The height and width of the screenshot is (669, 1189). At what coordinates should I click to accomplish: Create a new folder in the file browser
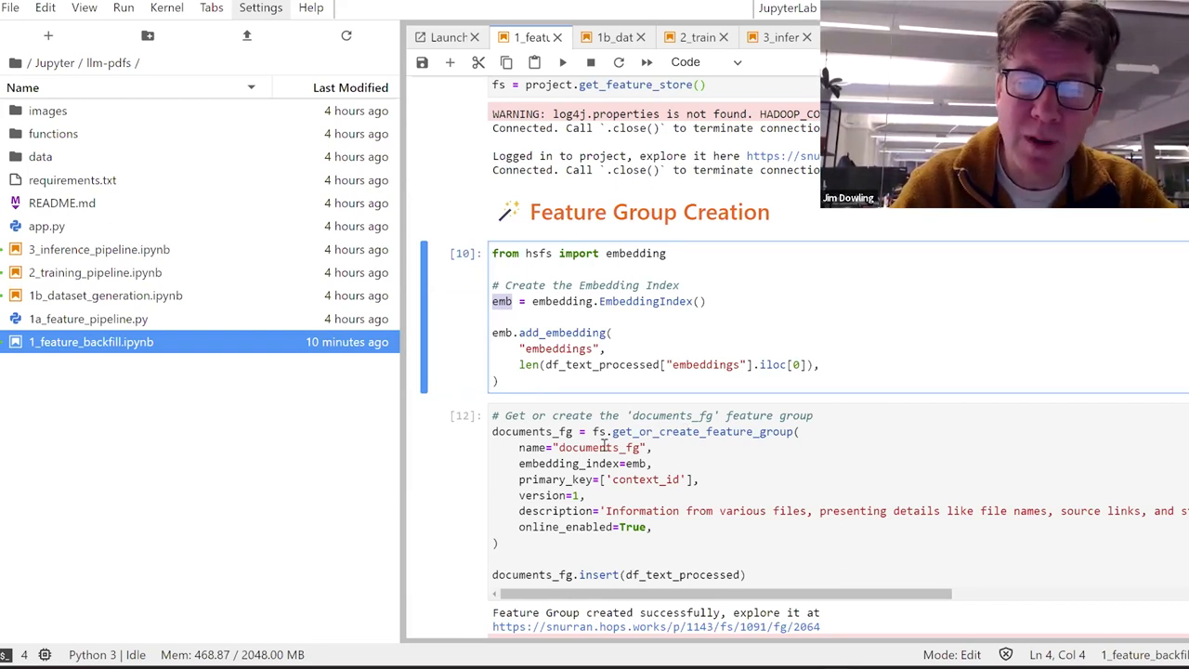tap(148, 35)
